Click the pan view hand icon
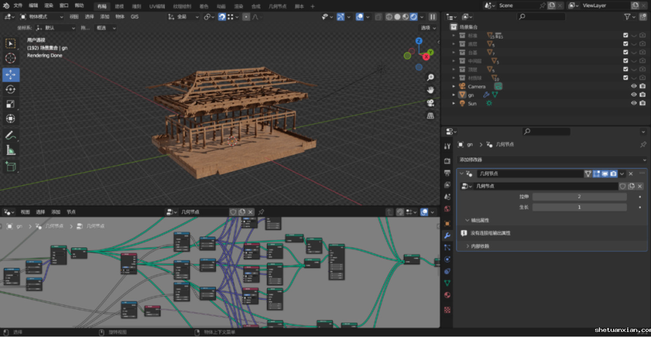 click(430, 90)
